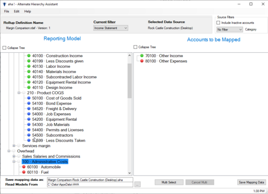Click the lightbulb app icon in title bar
This screenshot has width=268, height=194.
(x=4, y=4)
